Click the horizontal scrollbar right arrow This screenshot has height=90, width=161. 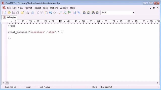click(x=158, y=83)
